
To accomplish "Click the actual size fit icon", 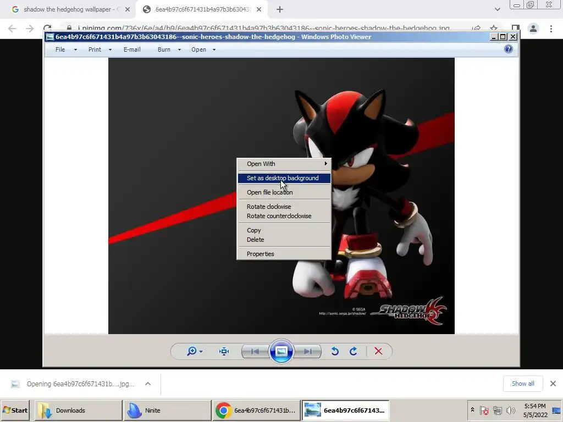I will point(224,351).
